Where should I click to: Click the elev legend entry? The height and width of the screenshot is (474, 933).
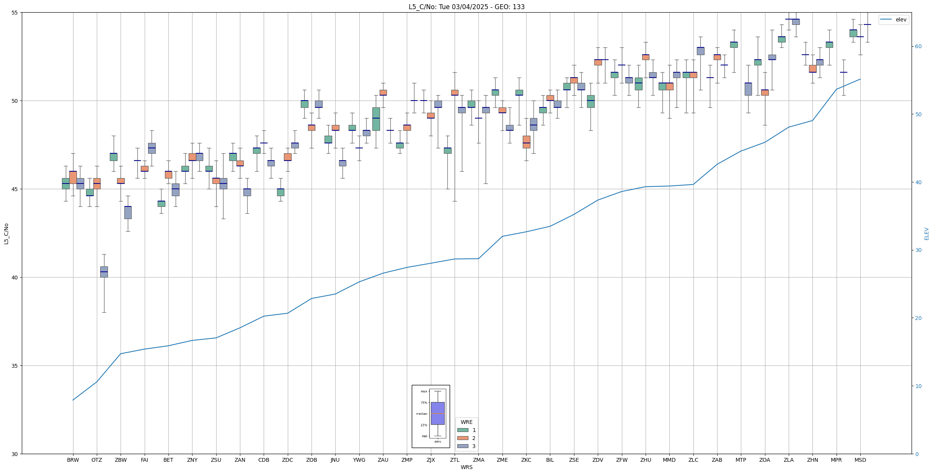(900, 19)
